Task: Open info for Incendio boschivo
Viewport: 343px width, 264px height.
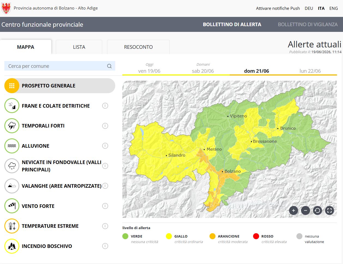Action: (105, 246)
